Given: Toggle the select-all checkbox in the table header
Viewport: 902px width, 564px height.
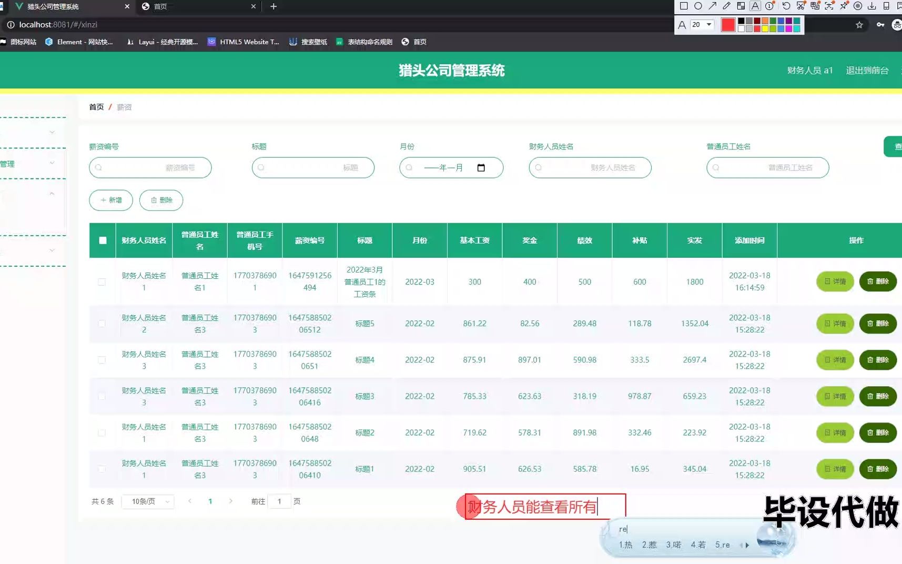Looking at the screenshot, I should tap(102, 240).
